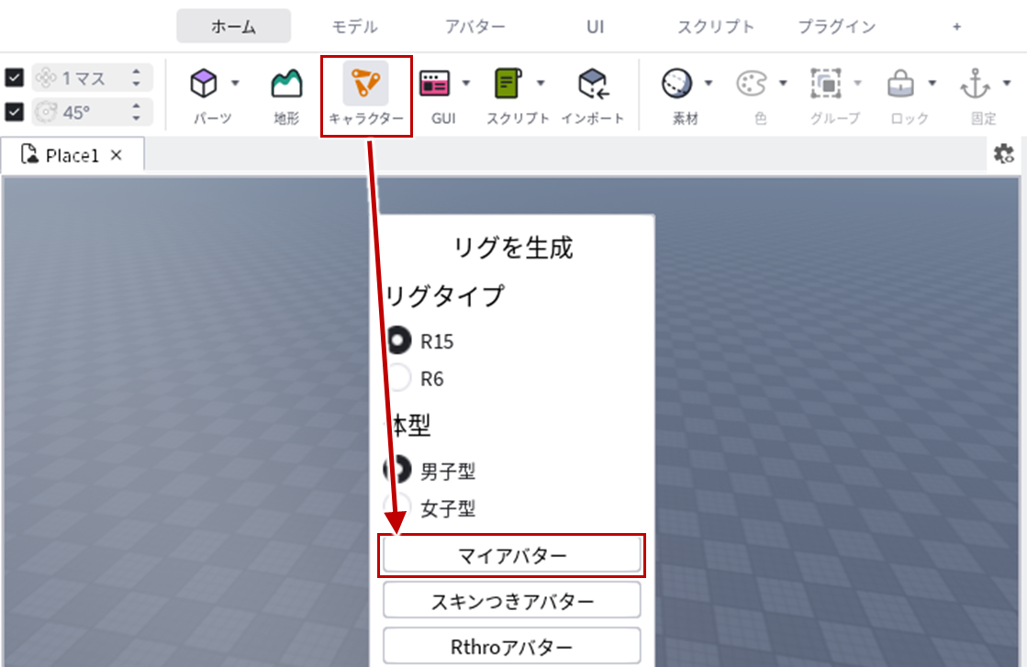Open viewport settings gear icon
The width and height of the screenshot is (1027, 667).
click(x=1003, y=154)
